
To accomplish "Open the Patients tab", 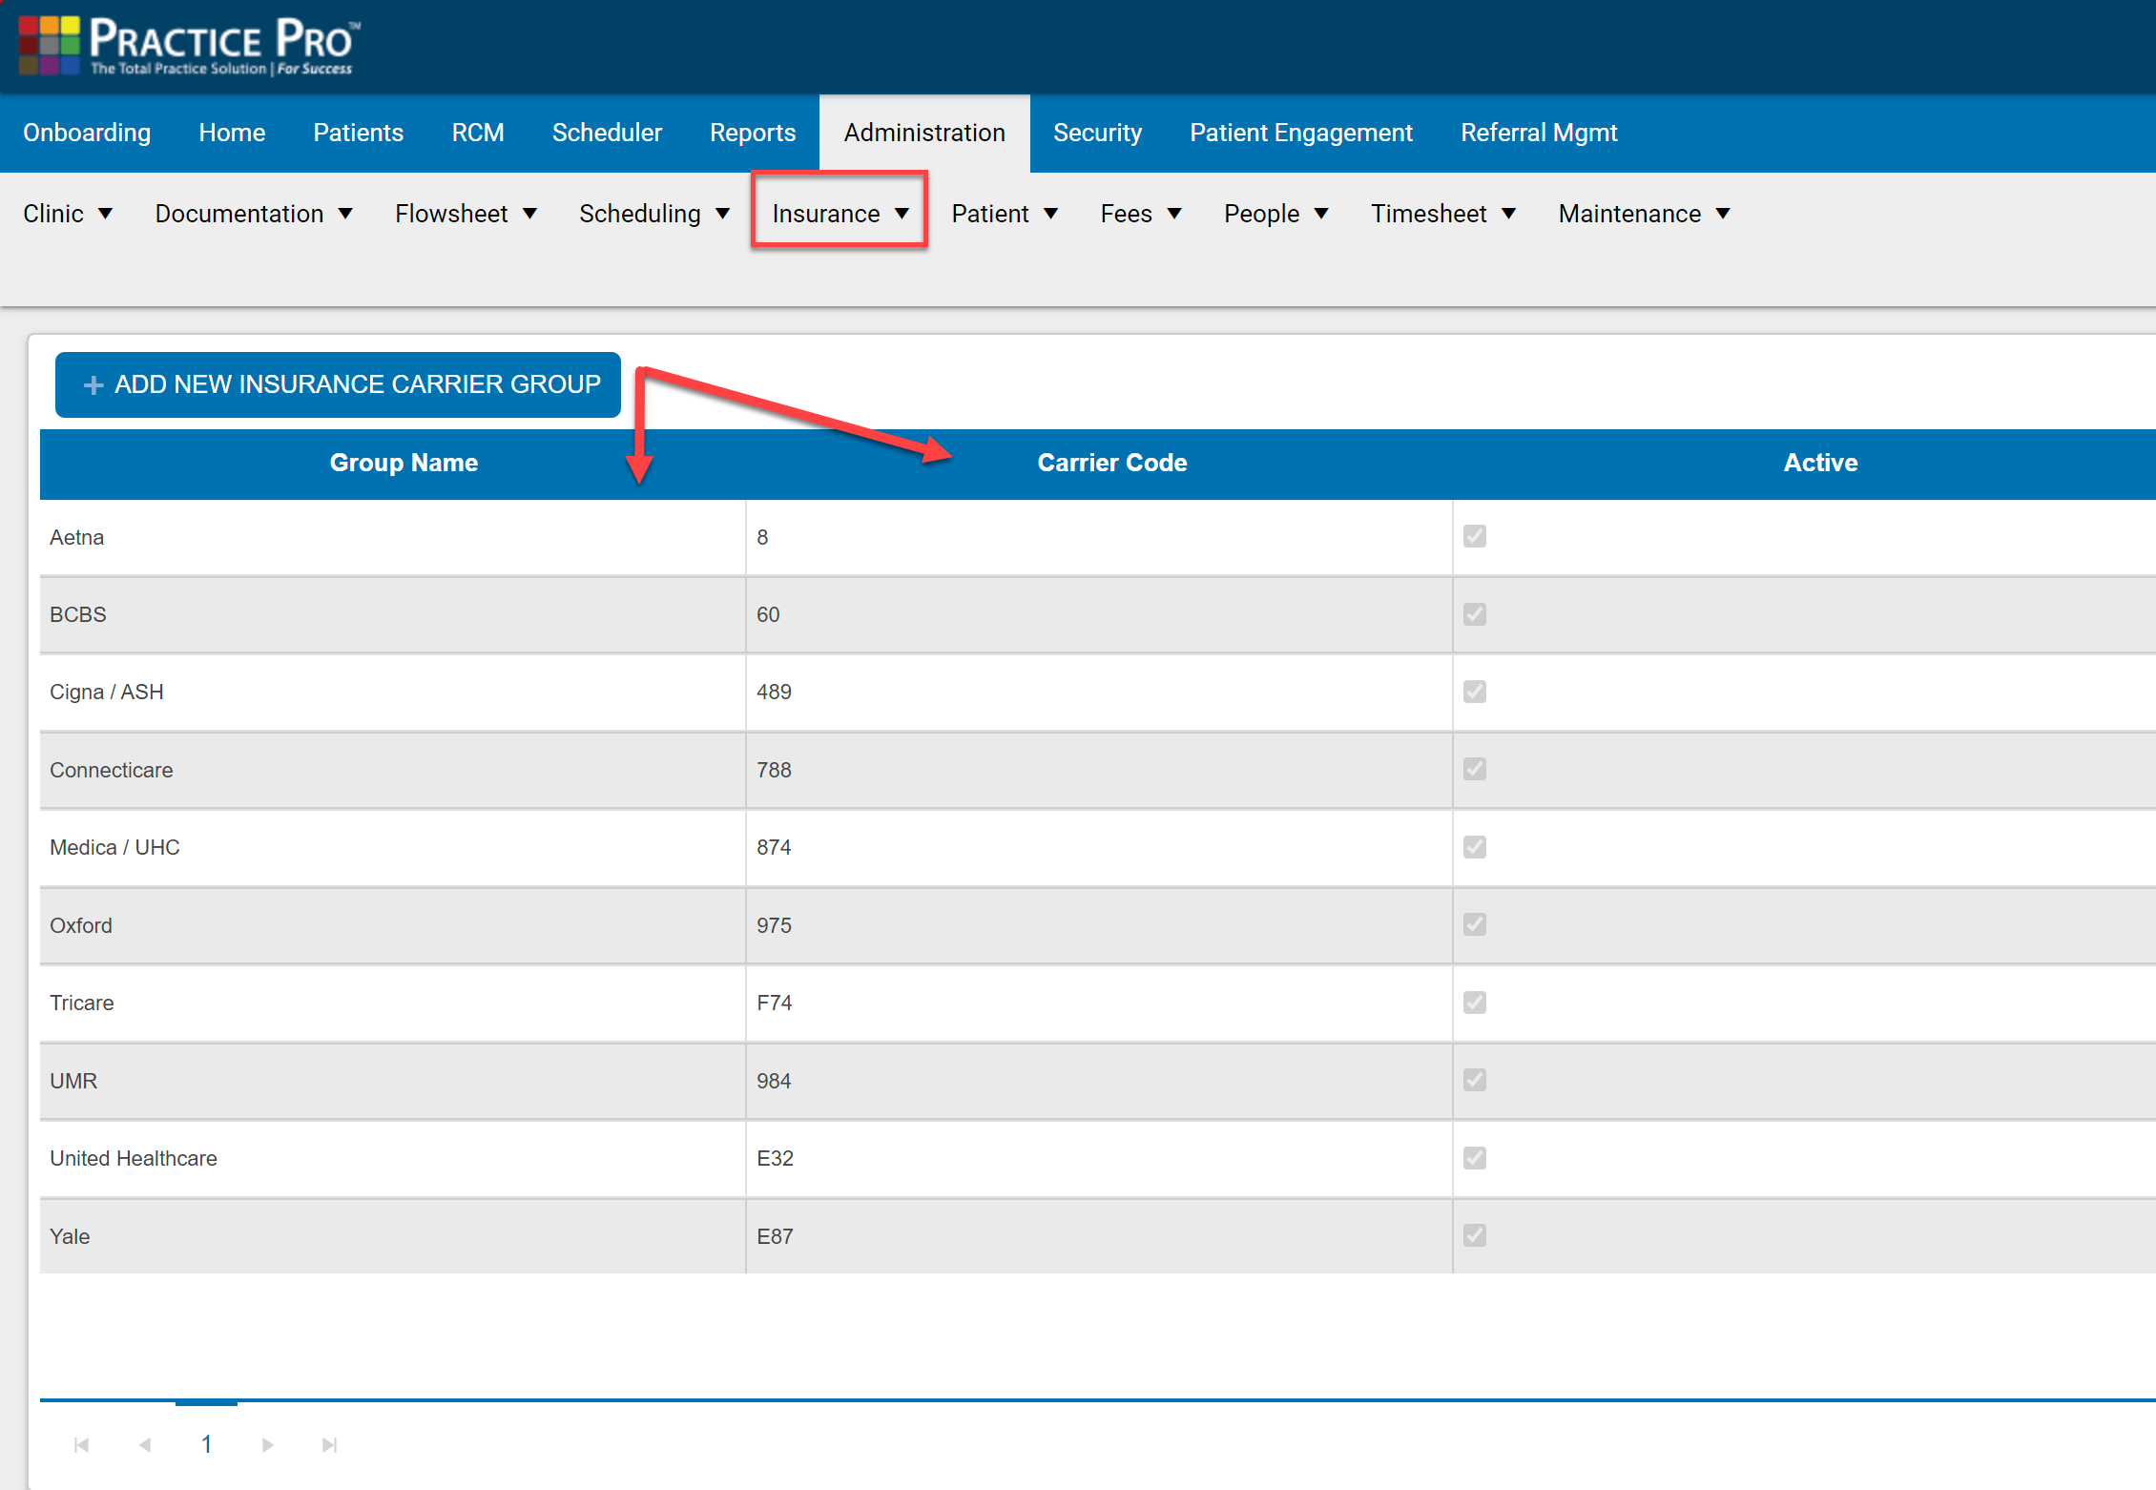I will (x=358, y=133).
